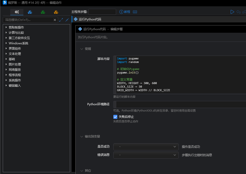Open the 教程 tutorial link
Viewport: 246px width, 174px height.
coord(125,12)
